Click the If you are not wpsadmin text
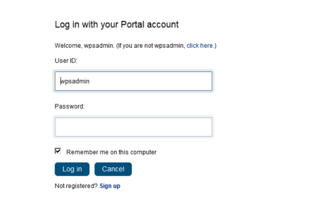This screenshot has width=332, height=200. 151,45
